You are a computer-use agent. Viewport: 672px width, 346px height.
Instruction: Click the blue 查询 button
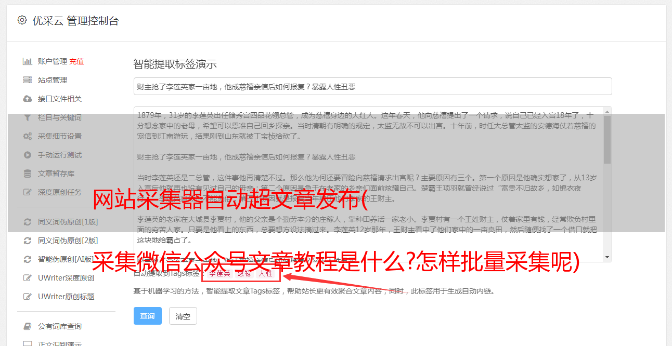(x=148, y=316)
